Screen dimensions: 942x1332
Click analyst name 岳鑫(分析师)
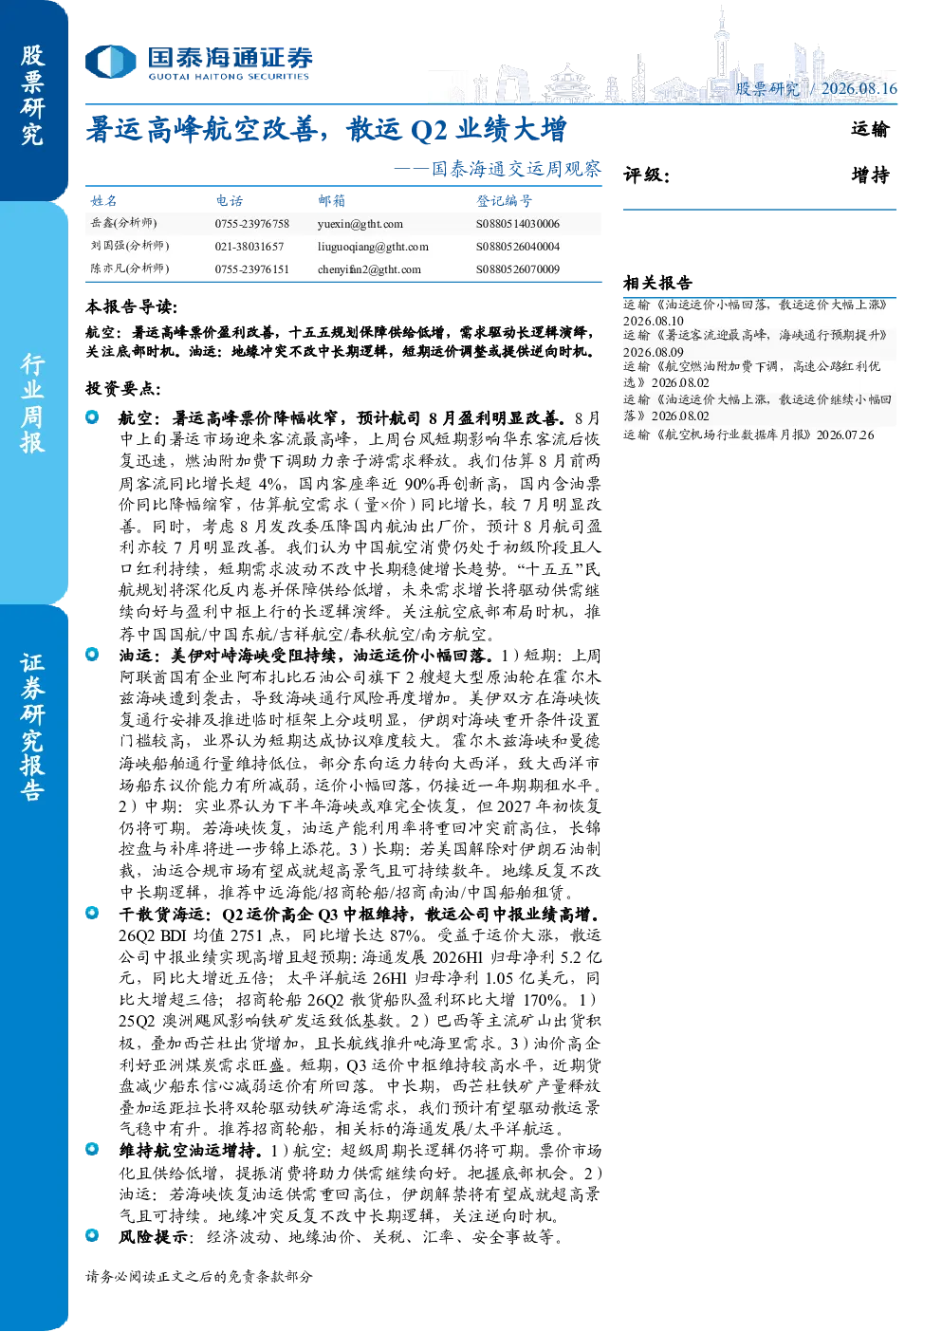coord(123,223)
